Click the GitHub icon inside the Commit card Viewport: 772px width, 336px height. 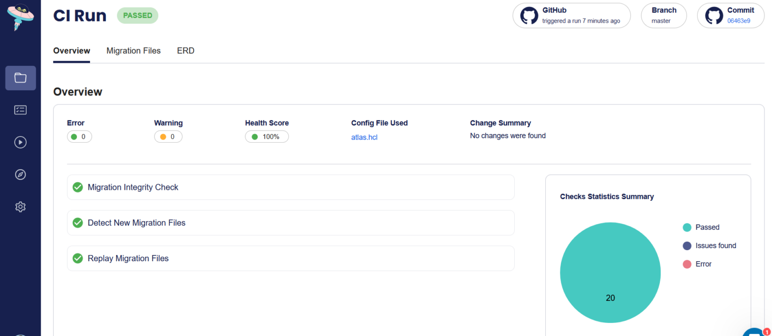[x=714, y=16]
